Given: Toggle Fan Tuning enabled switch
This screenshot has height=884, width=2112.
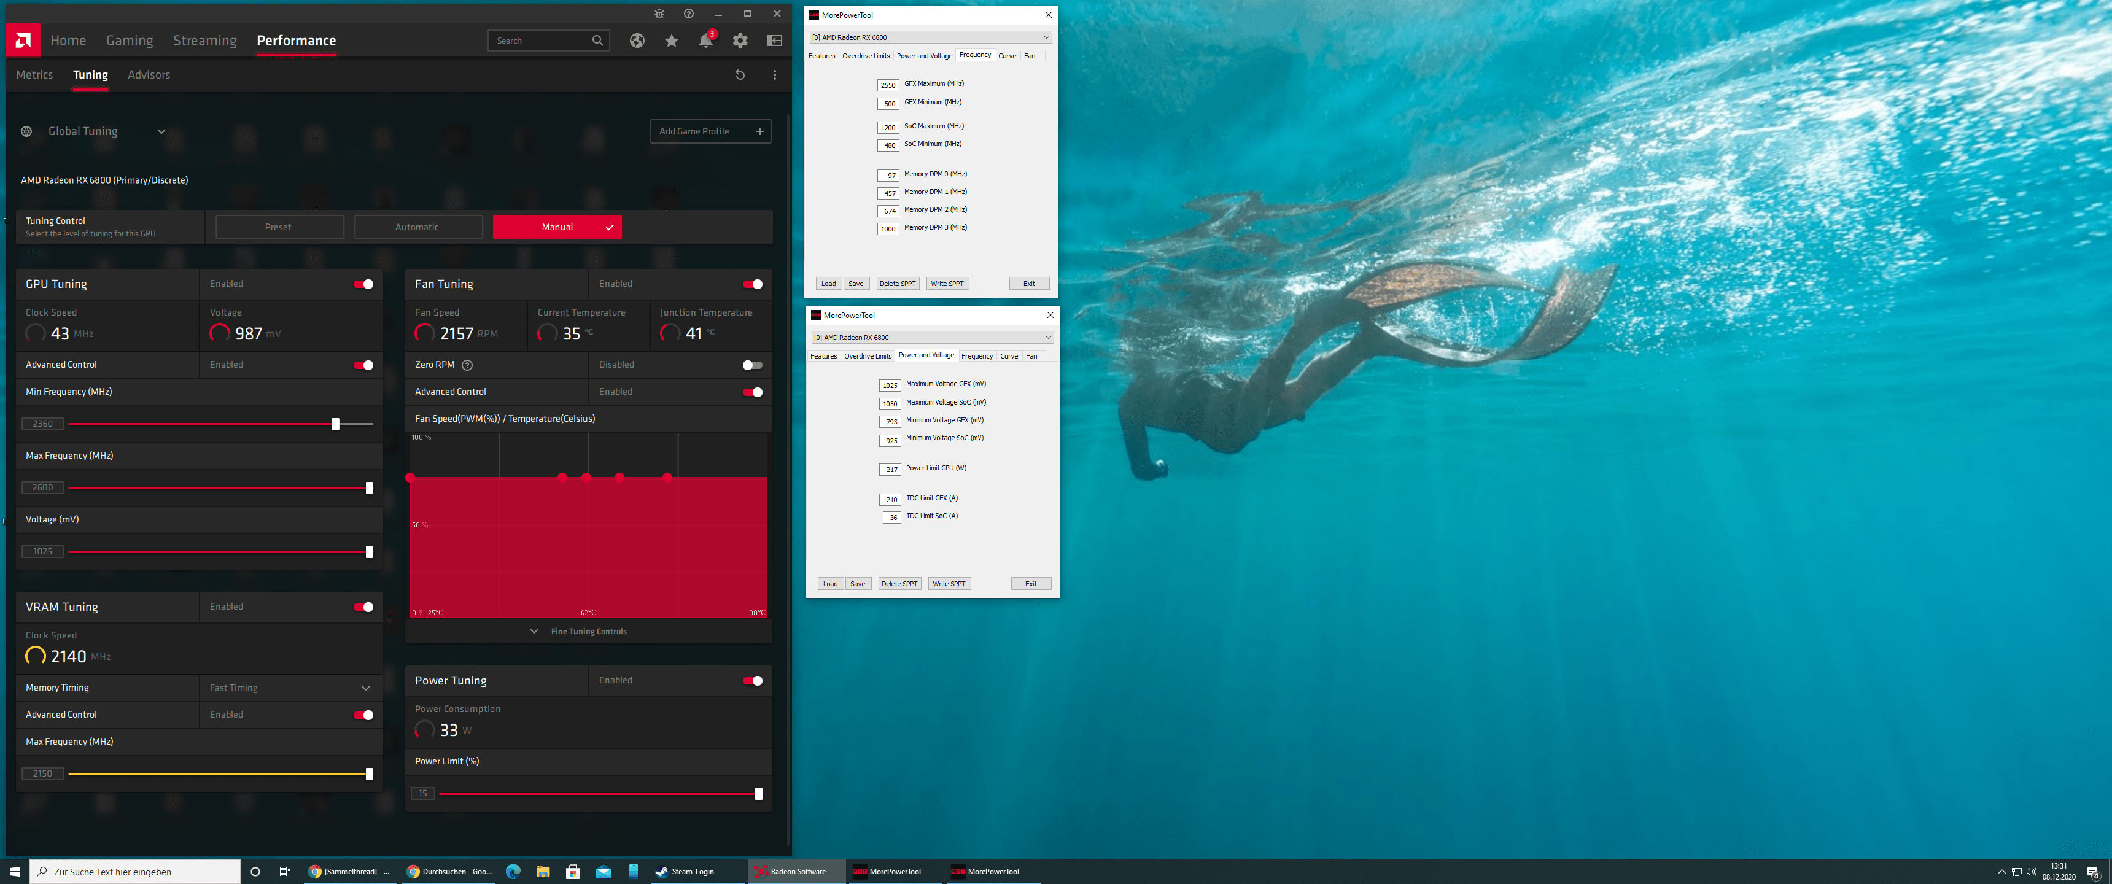Looking at the screenshot, I should (753, 284).
